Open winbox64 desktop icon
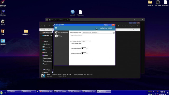Image resolution: width=169 pixels, height=95 pixels. click(73, 13)
